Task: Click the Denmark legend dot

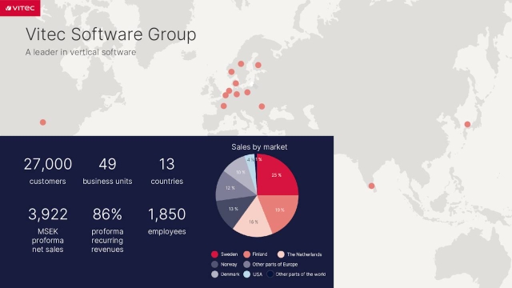Action: pos(214,274)
